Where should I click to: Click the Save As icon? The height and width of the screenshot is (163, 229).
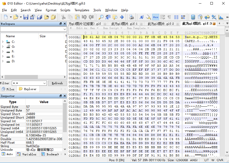click(32, 17)
